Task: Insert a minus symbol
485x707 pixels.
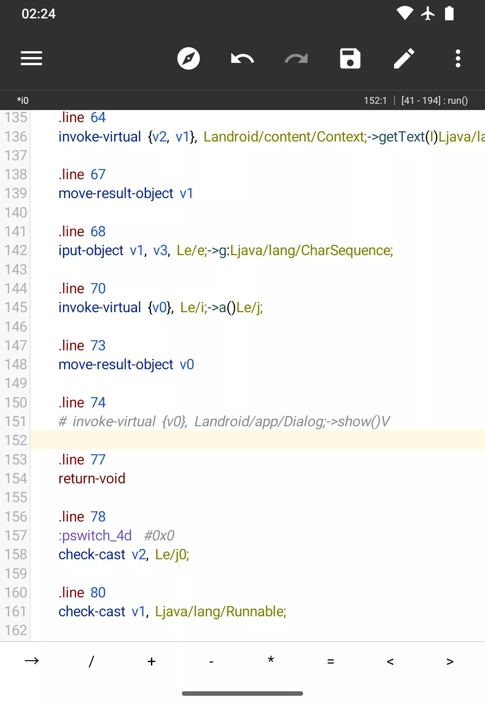Action: point(211,661)
